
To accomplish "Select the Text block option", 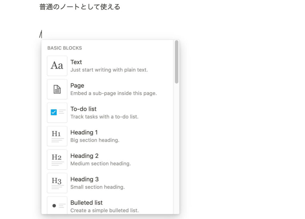I will pos(107,66).
